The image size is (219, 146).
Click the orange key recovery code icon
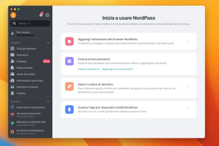pyautogui.click(x=69, y=86)
